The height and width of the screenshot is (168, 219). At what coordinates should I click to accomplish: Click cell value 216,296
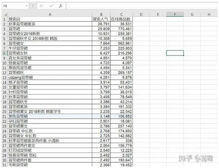[x=121, y=53]
